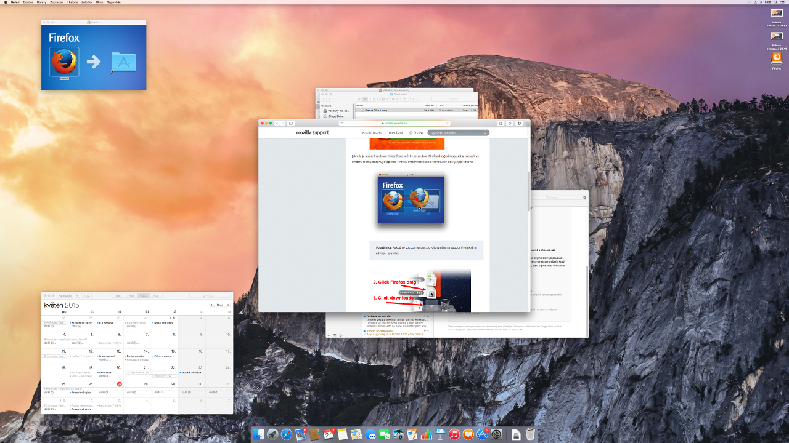
Task: Open the Mail app in the Dock
Action: click(301, 434)
